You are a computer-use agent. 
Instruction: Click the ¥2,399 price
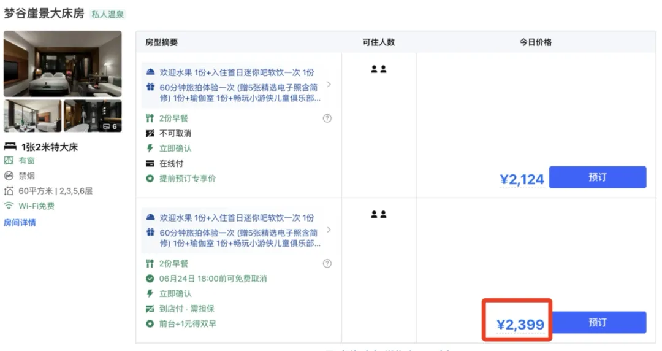[520, 325]
